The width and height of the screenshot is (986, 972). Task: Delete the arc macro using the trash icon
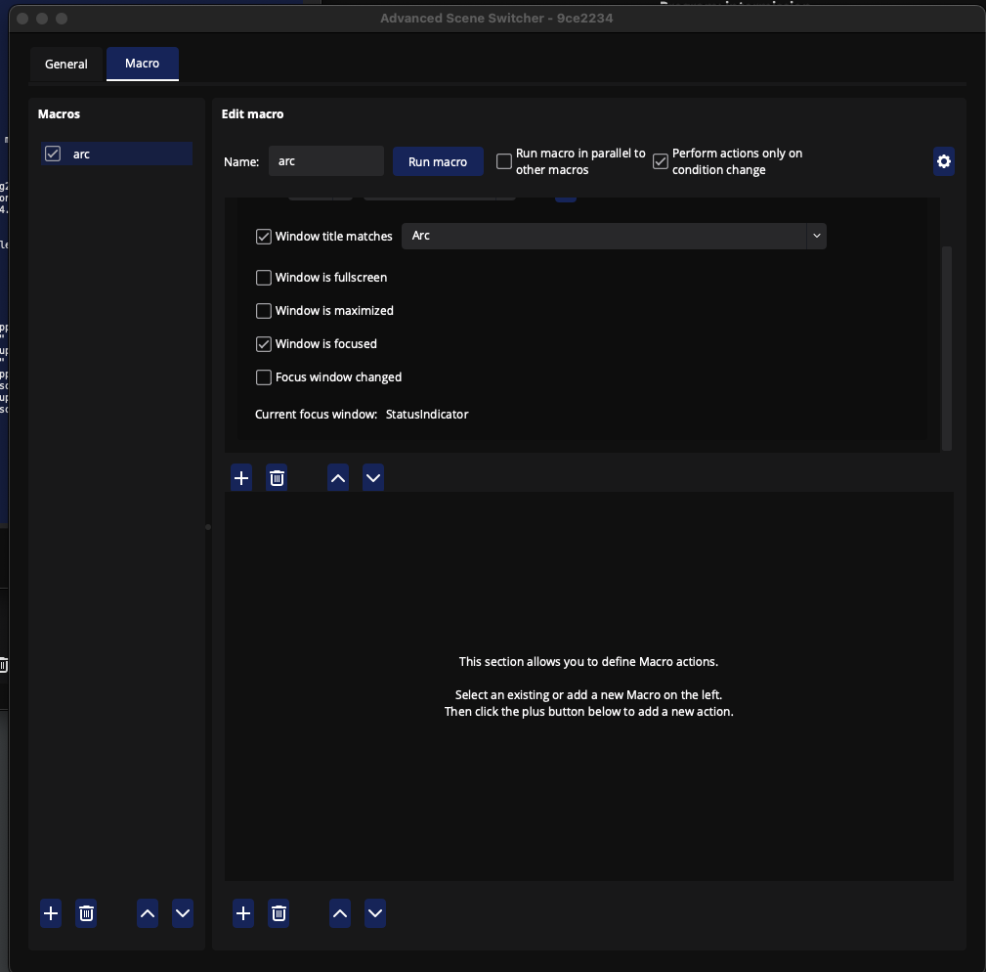point(86,912)
